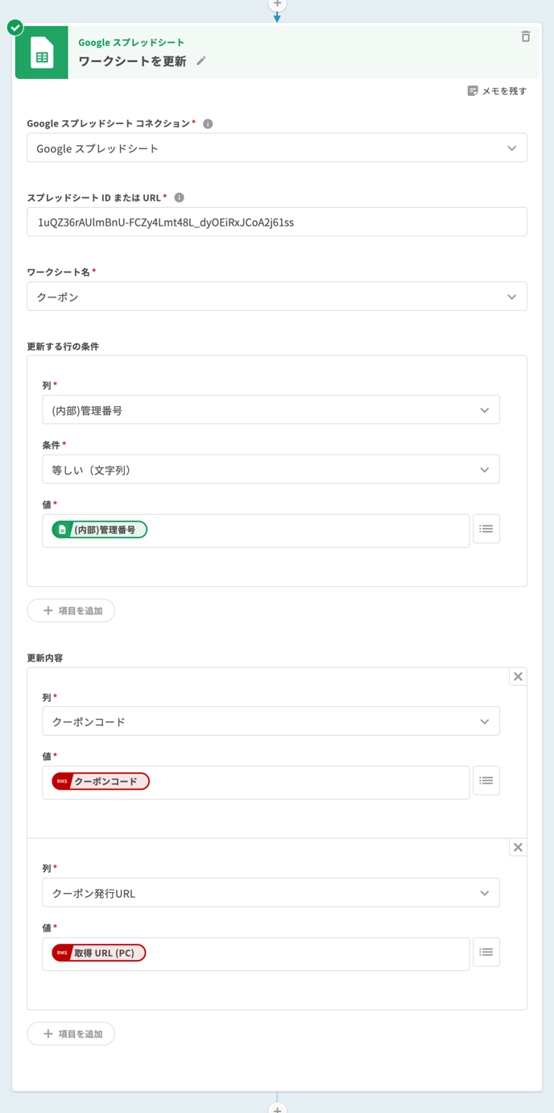554x1113 pixels.
Task: Delete step using the trash icon
Action: 525,36
